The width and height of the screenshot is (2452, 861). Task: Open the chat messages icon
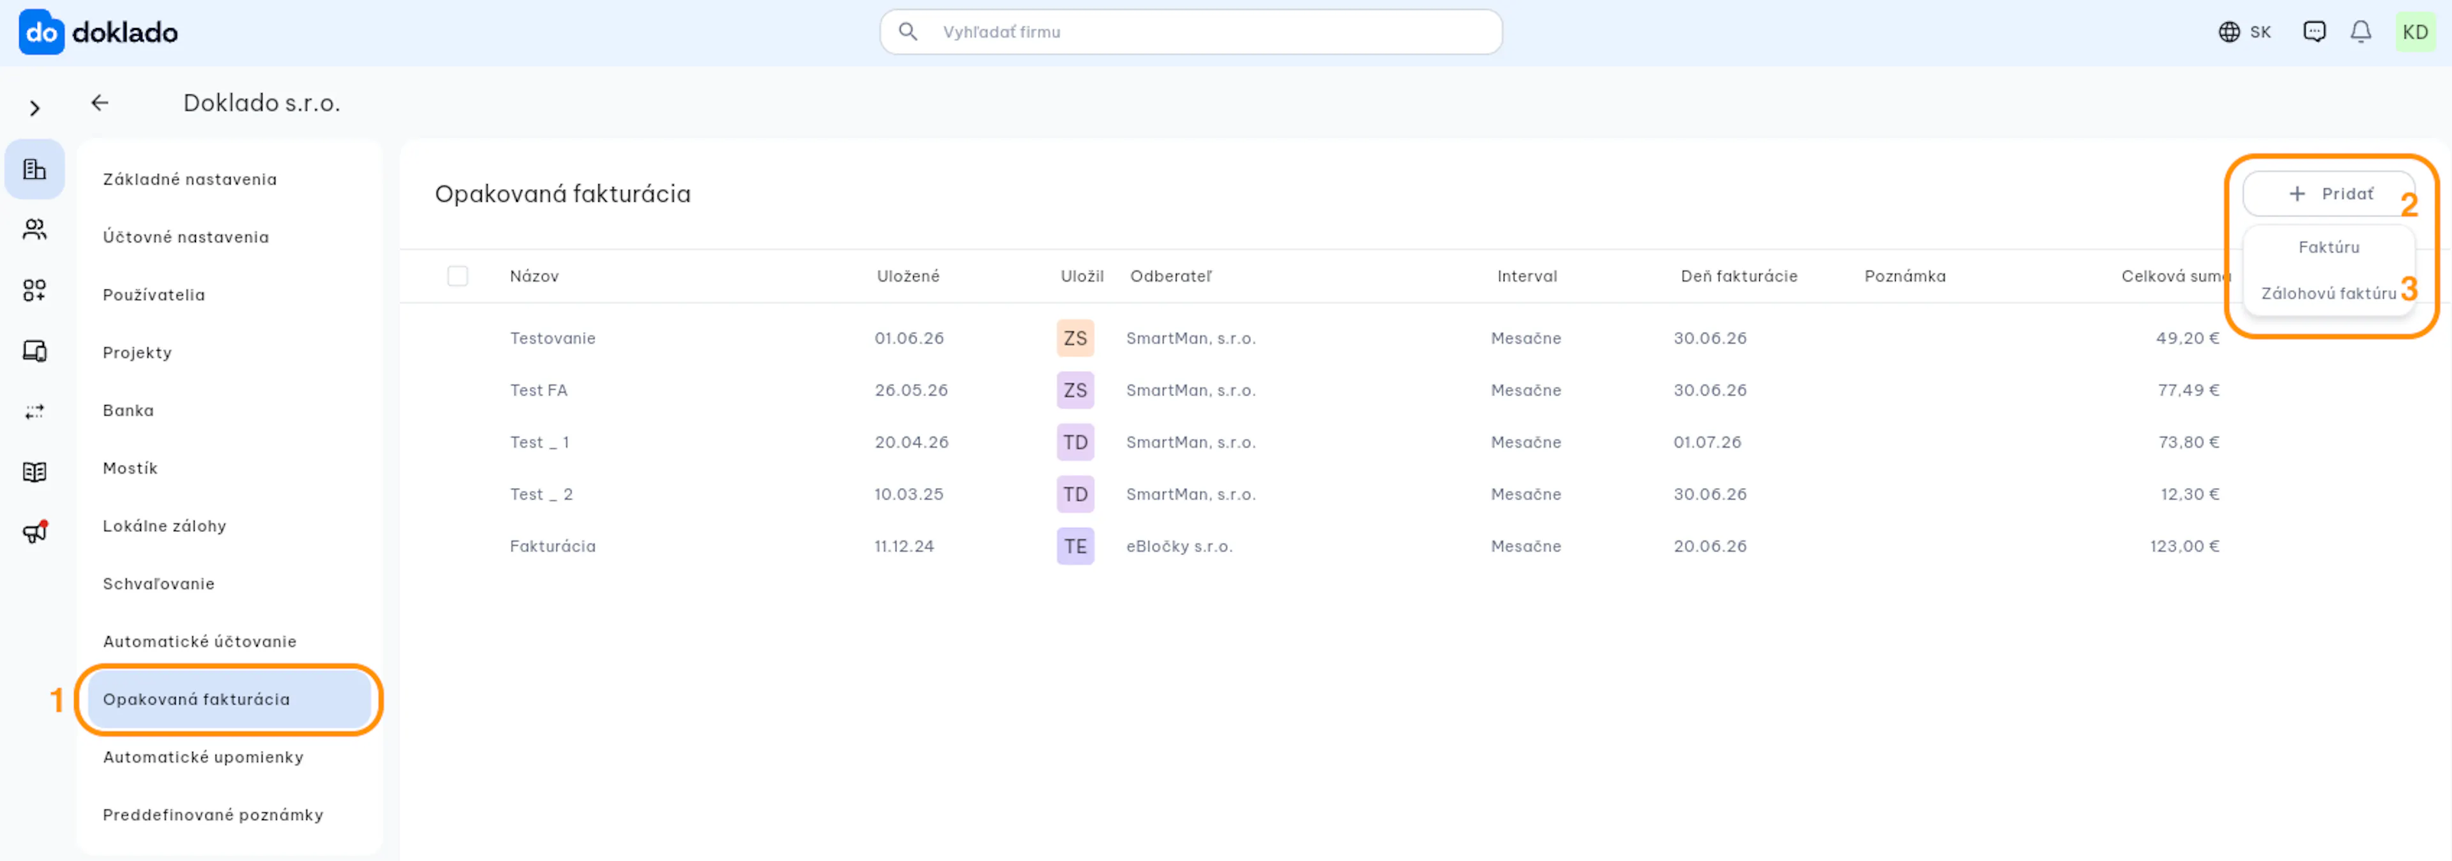click(x=2314, y=31)
